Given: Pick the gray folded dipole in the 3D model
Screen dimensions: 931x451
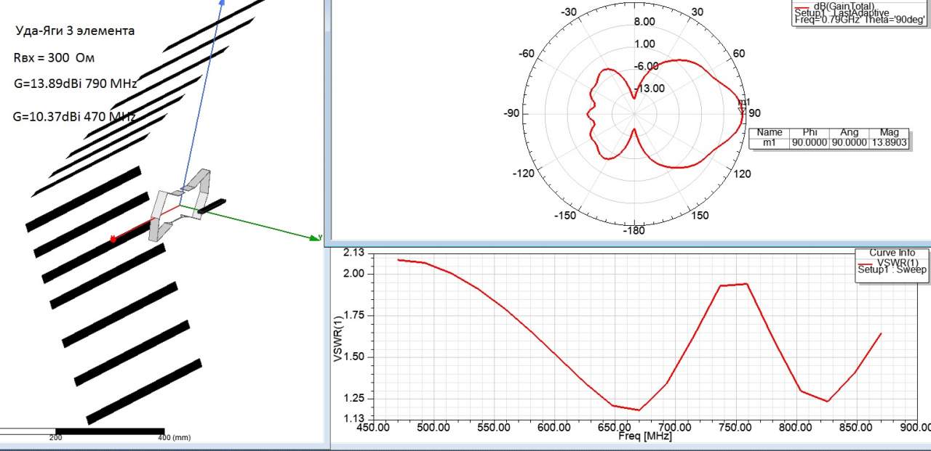Looking at the screenshot, I should click(180, 204).
